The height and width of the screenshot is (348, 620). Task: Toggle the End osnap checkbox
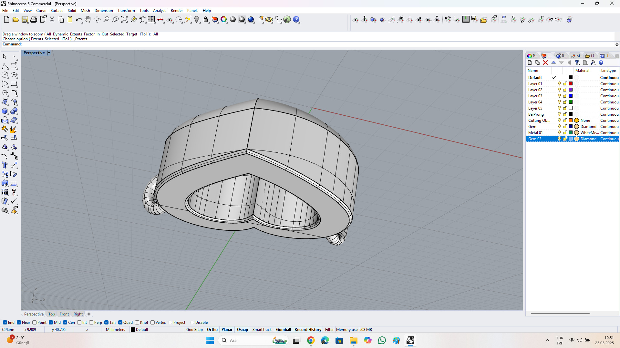[x=5, y=323]
